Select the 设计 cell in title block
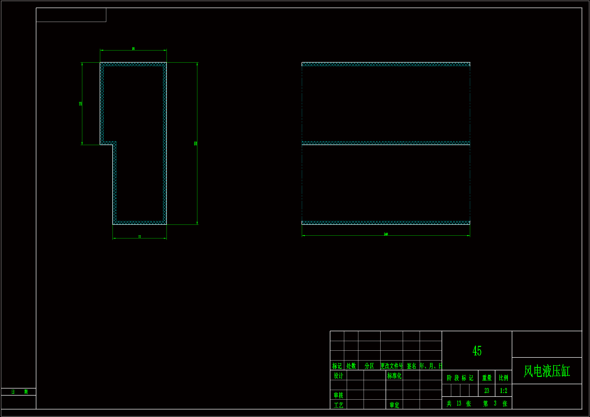 tap(338, 376)
